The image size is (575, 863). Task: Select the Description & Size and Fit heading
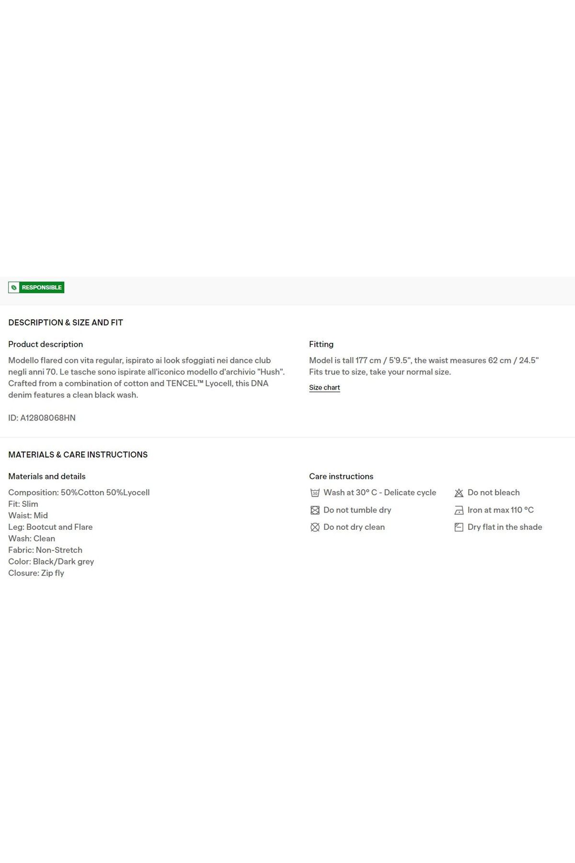pos(66,323)
